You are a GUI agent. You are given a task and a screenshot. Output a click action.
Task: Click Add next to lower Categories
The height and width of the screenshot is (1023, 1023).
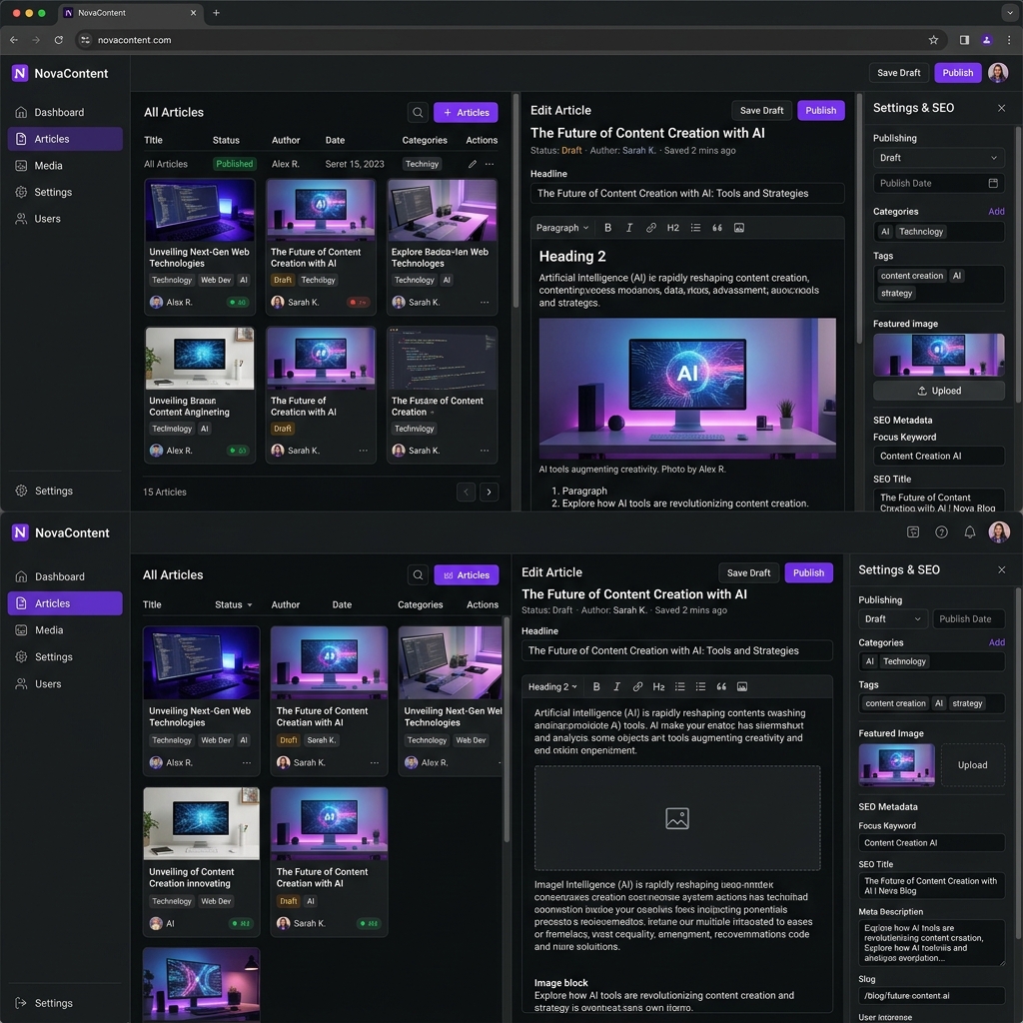(x=996, y=642)
